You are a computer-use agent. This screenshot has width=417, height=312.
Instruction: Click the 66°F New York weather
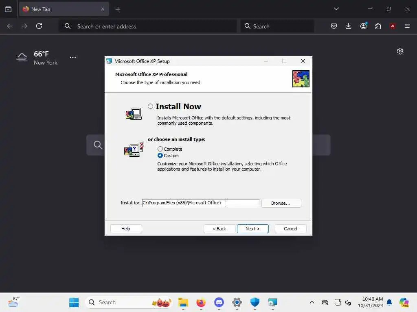click(37, 58)
